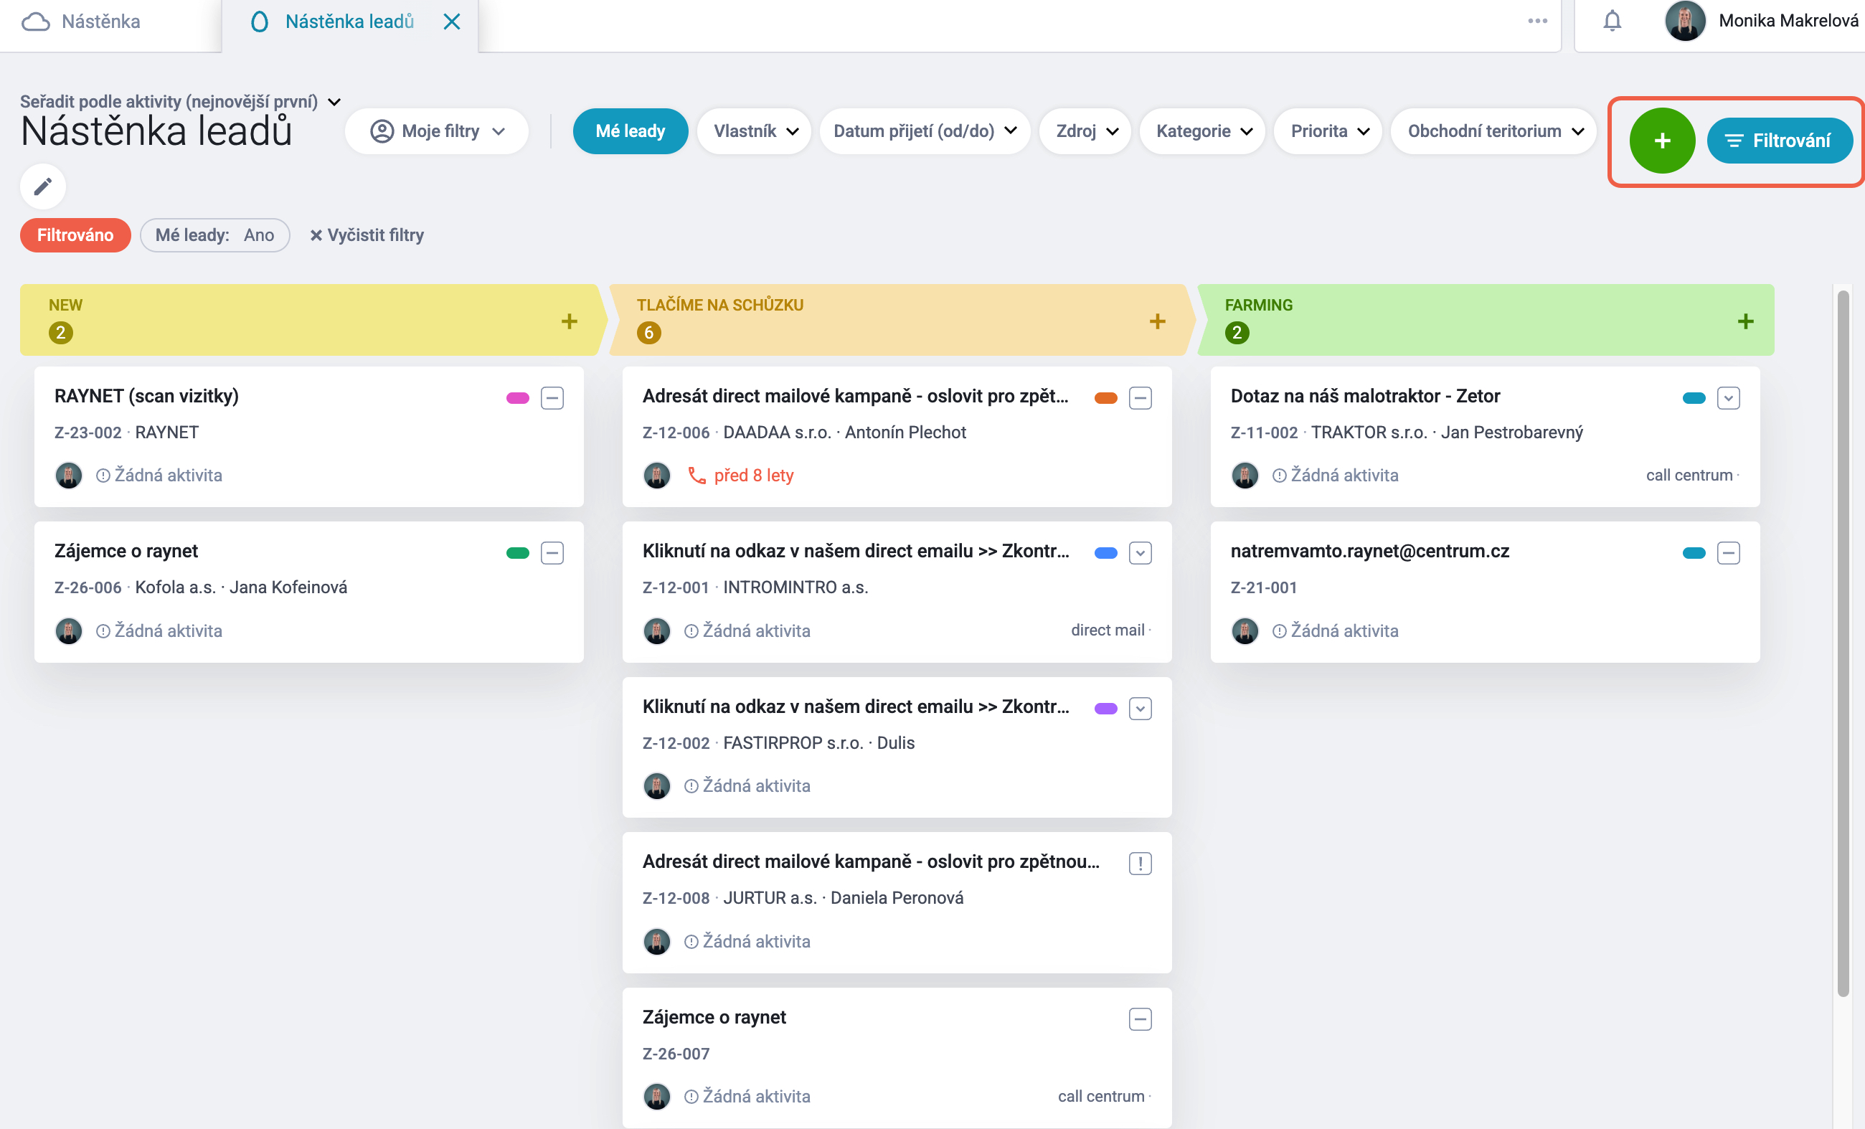Open lead Zájemce o raynet Z-26-007

tap(714, 1017)
